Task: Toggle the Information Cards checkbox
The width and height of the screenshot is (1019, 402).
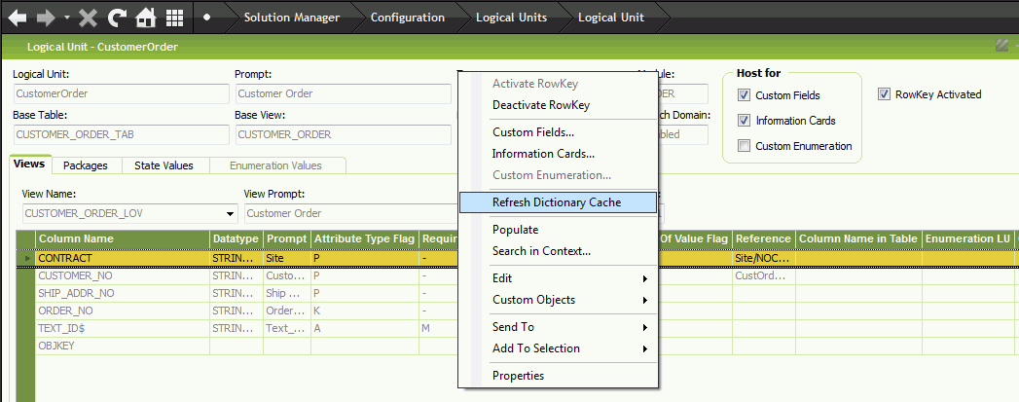Action: click(745, 121)
